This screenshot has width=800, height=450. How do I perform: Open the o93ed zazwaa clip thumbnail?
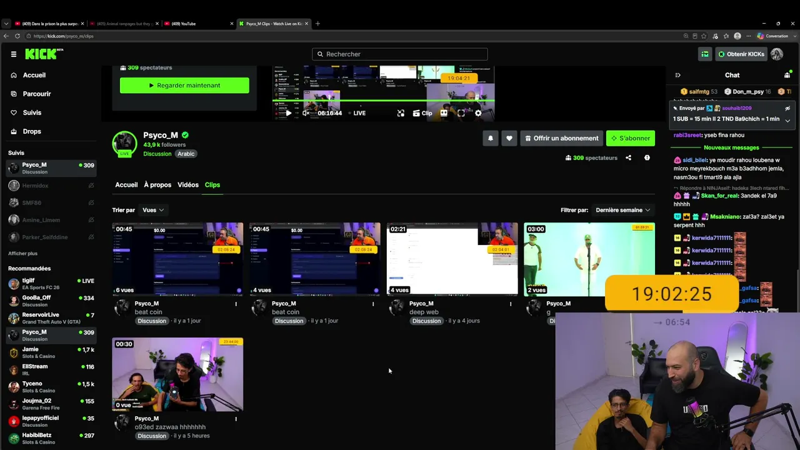[x=177, y=374]
